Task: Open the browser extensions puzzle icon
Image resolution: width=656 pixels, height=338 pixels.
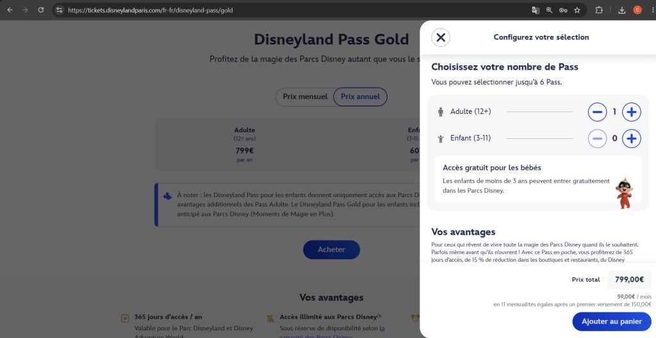Action: pos(599,10)
